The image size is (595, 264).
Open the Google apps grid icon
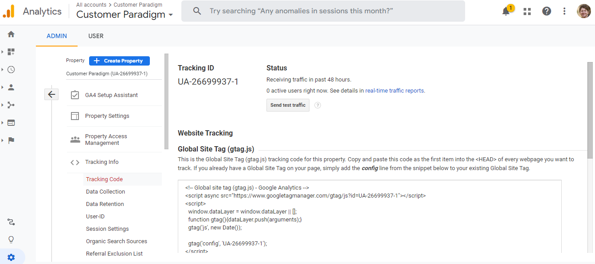[527, 12]
